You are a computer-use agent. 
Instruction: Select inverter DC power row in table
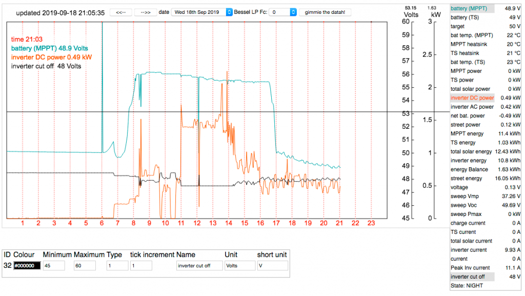click(486, 97)
